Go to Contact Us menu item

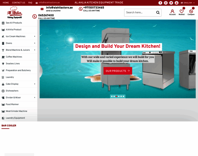(18, 3)
